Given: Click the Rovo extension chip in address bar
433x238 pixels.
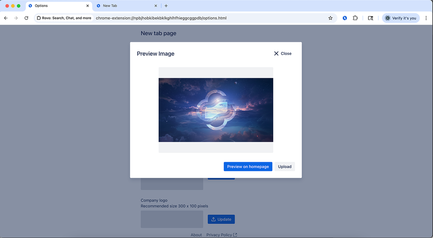Looking at the screenshot, I should pos(64,18).
